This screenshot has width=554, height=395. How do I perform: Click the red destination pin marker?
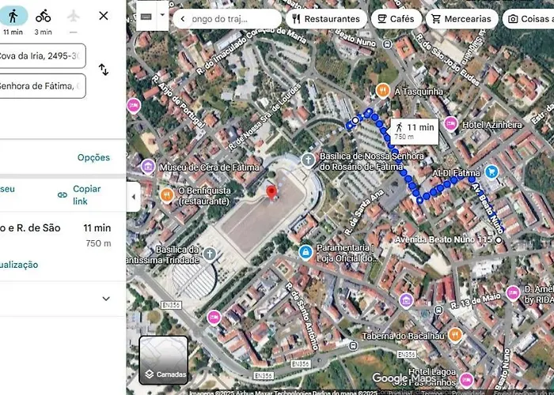(271, 192)
